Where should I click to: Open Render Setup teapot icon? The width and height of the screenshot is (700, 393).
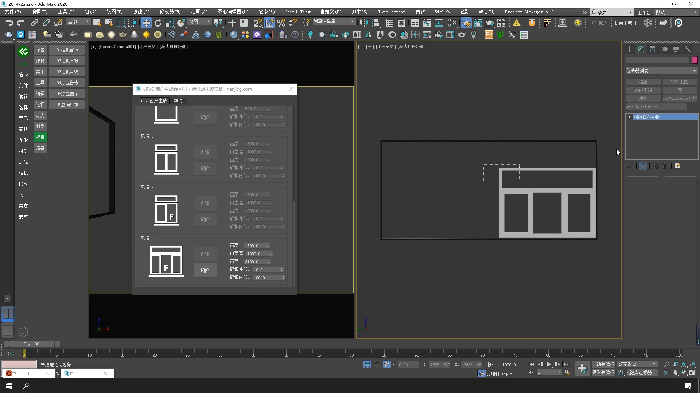(466, 23)
